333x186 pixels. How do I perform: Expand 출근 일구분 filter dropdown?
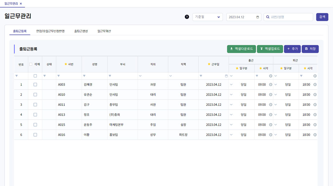click(231, 76)
